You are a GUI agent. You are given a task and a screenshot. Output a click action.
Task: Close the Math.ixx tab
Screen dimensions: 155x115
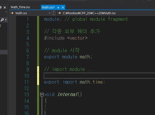click(63, 7)
